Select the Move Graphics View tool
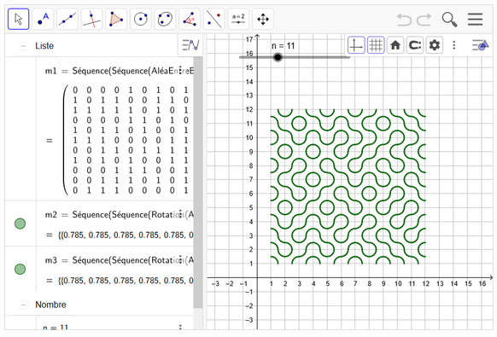The width and height of the screenshot is (497, 337). point(263,19)
